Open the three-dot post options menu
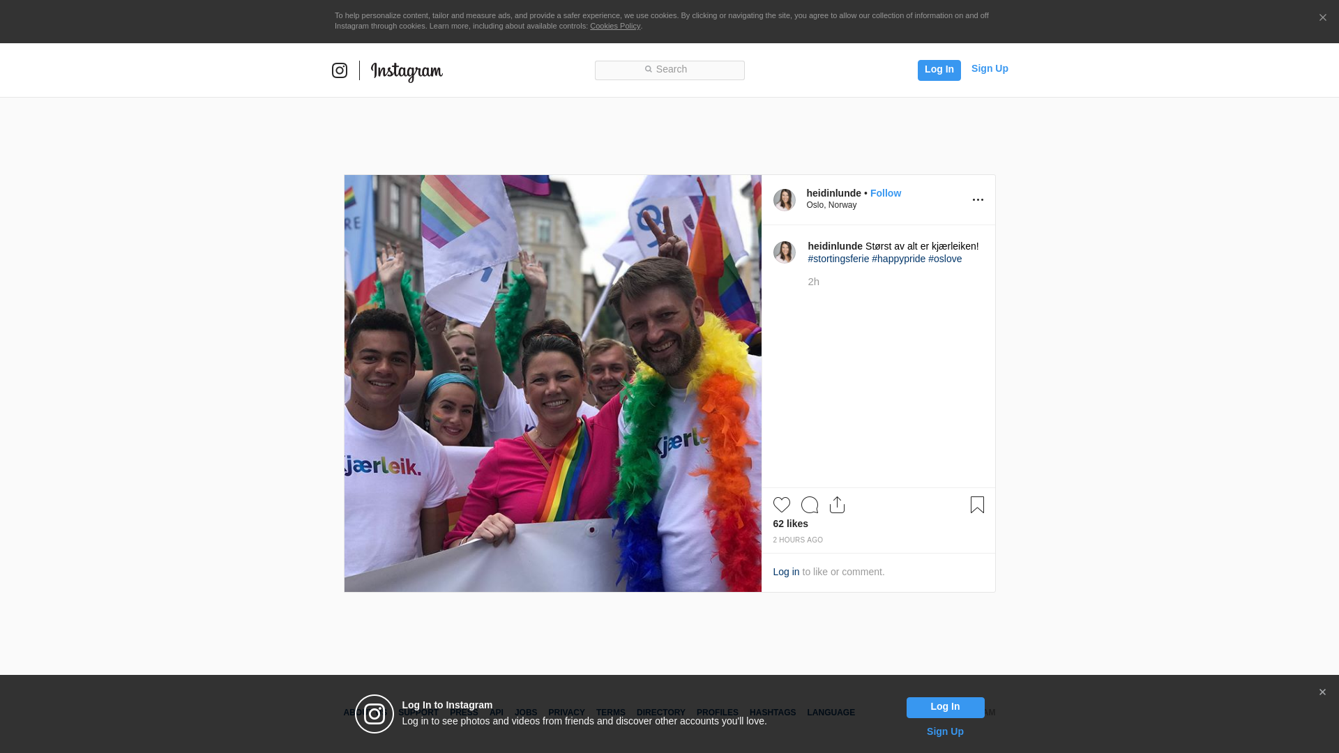Screen dimensions: 1339x753 [x=978, y=200]
